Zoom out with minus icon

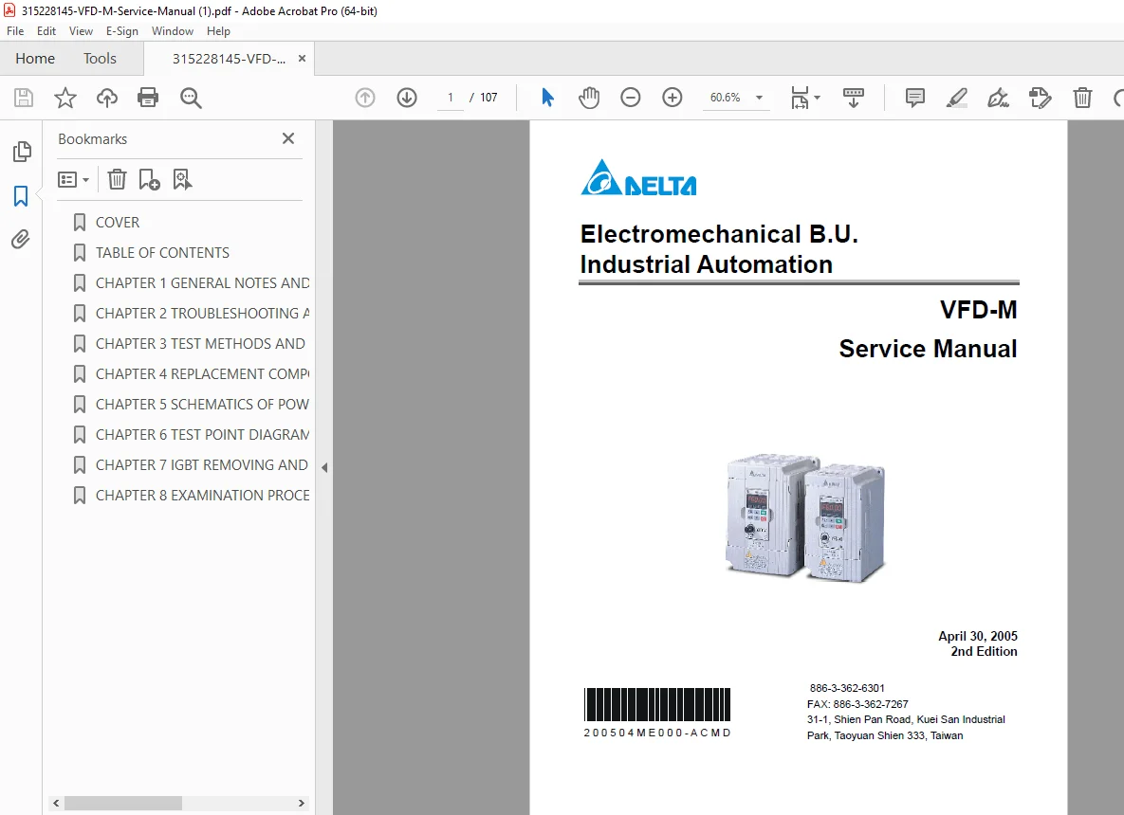coord(630,98)
